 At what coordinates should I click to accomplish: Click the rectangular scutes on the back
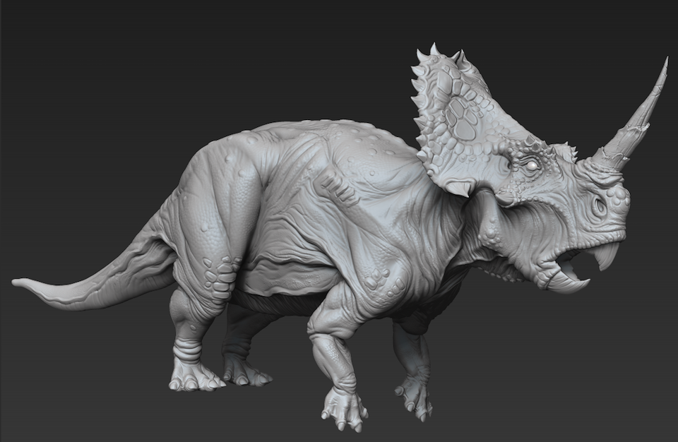335,186
